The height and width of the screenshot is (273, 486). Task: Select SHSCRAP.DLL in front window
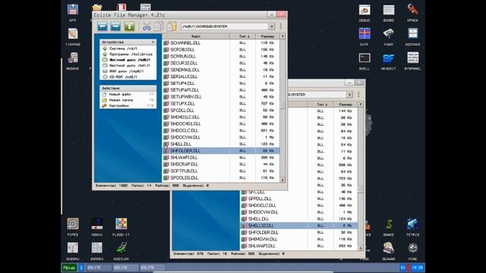point(221,165)
